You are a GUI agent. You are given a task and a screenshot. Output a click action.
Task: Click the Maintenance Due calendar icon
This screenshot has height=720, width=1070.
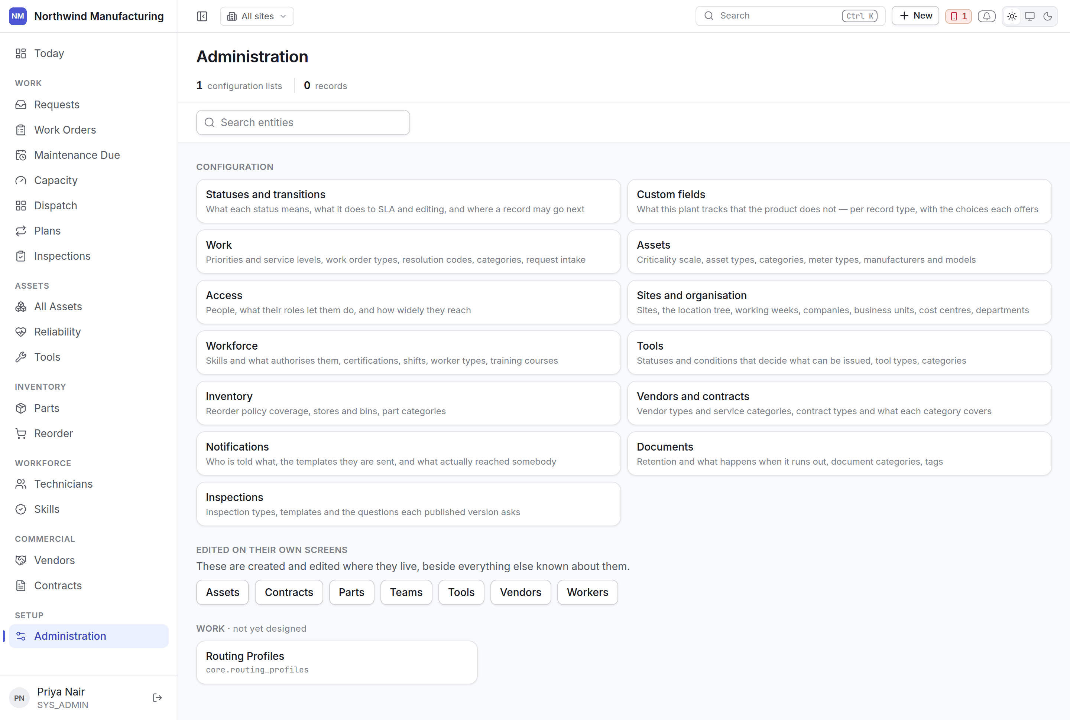pyautogui.click(x=21, y=155)
